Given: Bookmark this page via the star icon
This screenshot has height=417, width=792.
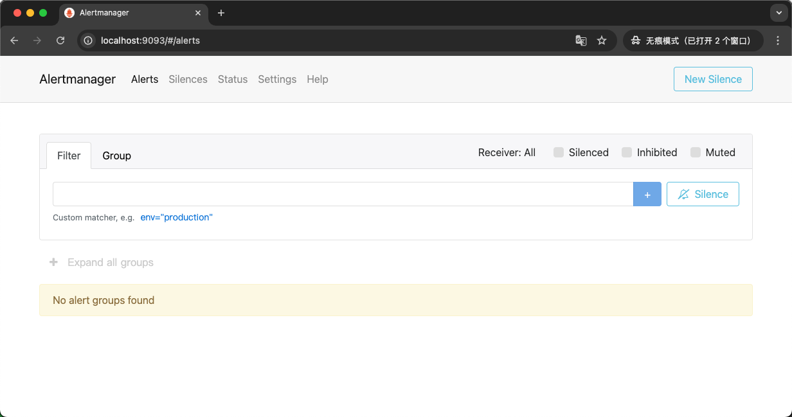Looking at the screenshot, I should (x=602, y=40).
